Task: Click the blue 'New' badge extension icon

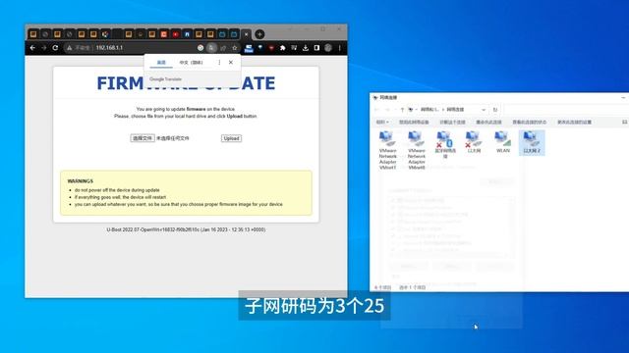Action: coord(249,48)
